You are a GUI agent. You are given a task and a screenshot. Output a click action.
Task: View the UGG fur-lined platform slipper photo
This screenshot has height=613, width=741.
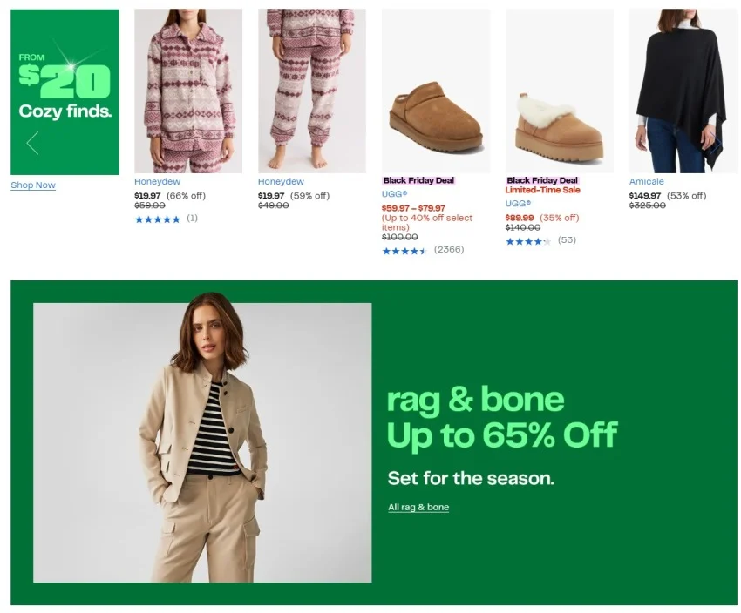point(559,91)
